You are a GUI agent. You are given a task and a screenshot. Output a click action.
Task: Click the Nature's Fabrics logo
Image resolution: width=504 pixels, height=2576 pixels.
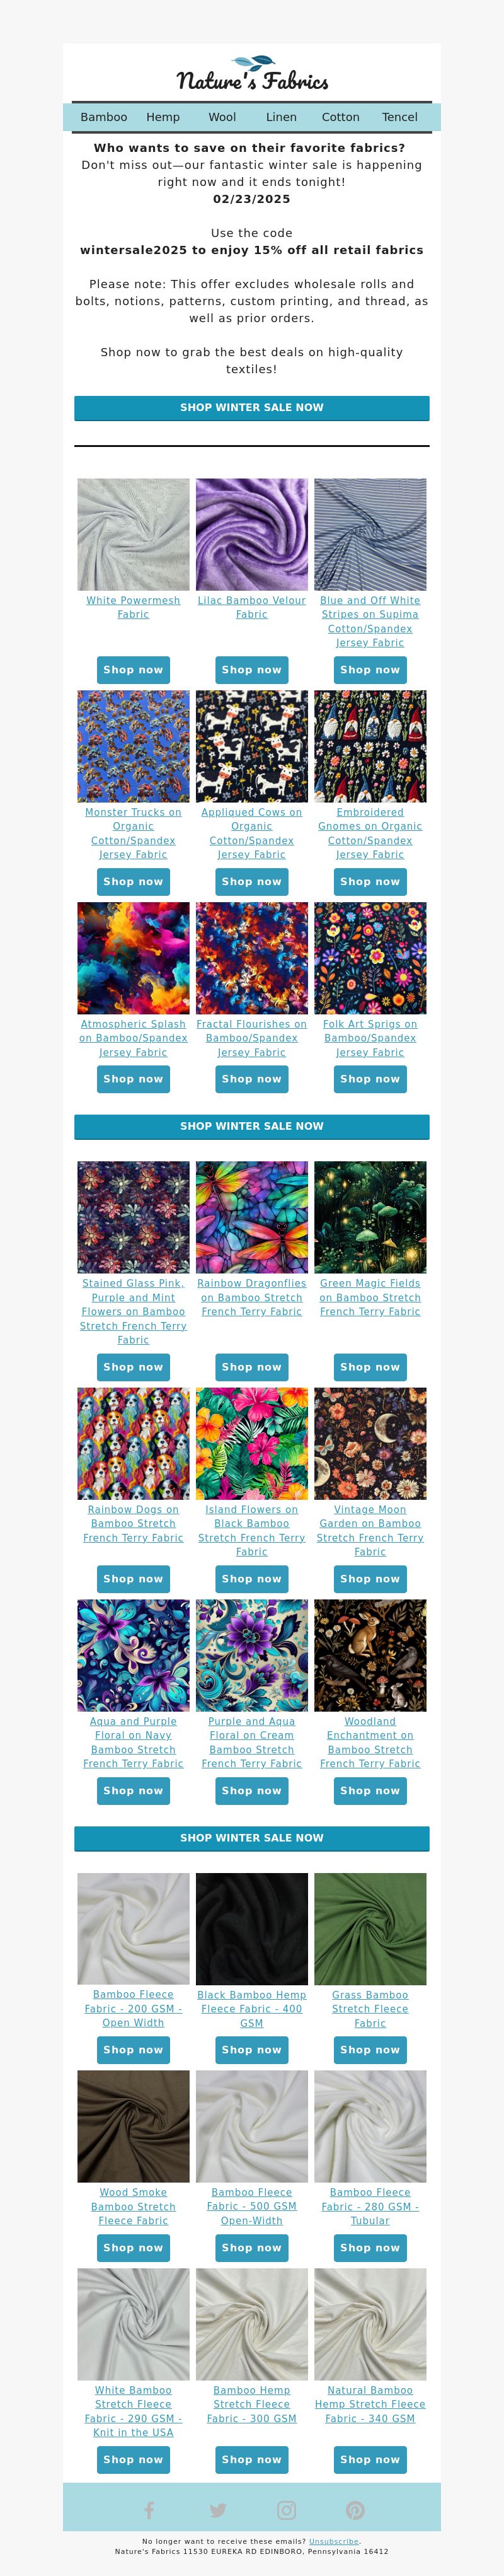click(252, 74)
